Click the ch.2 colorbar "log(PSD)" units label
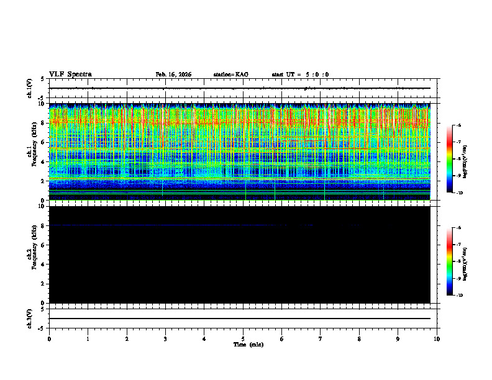The image size is (492, 380). [465, 265]
